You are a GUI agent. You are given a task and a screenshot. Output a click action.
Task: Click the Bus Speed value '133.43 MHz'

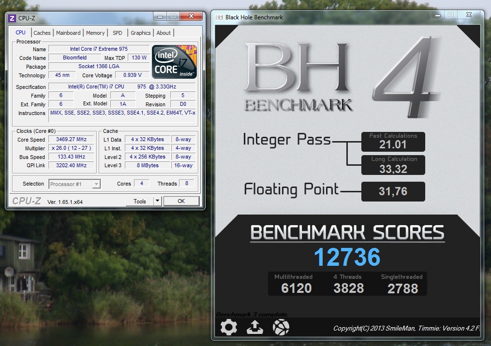72,157
